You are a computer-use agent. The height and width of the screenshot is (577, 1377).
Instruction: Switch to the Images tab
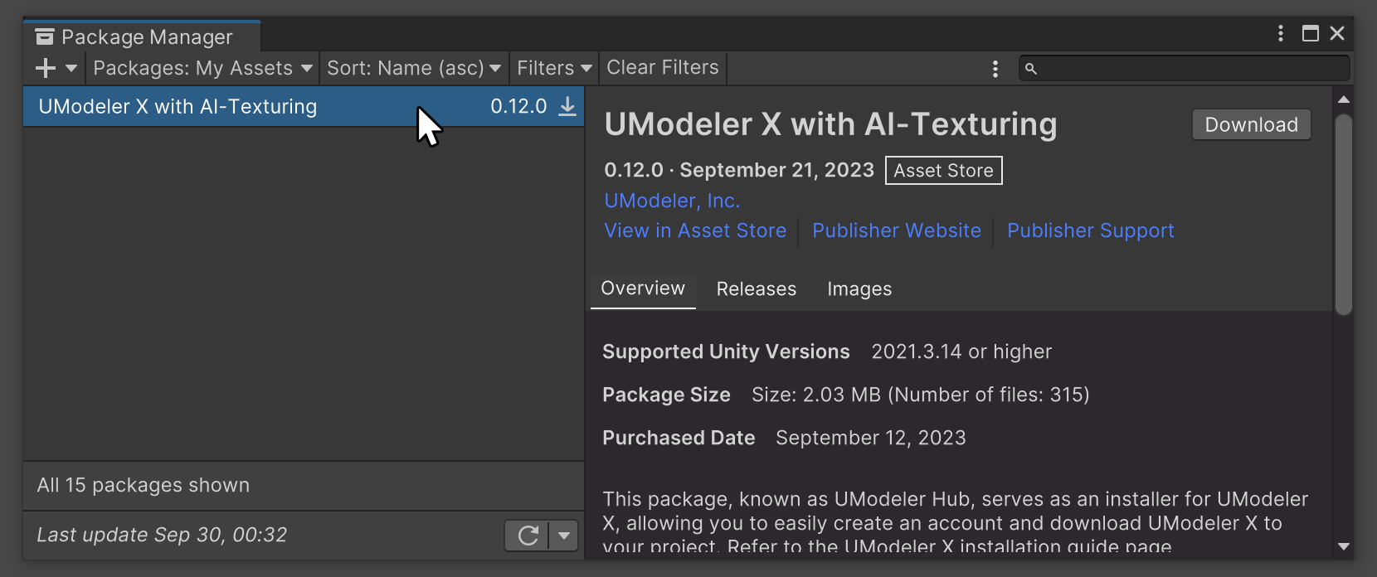coord(859,289)
